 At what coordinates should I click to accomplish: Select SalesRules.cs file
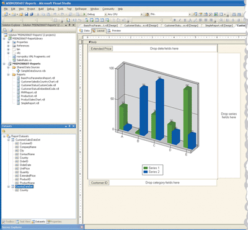(24, 60)
